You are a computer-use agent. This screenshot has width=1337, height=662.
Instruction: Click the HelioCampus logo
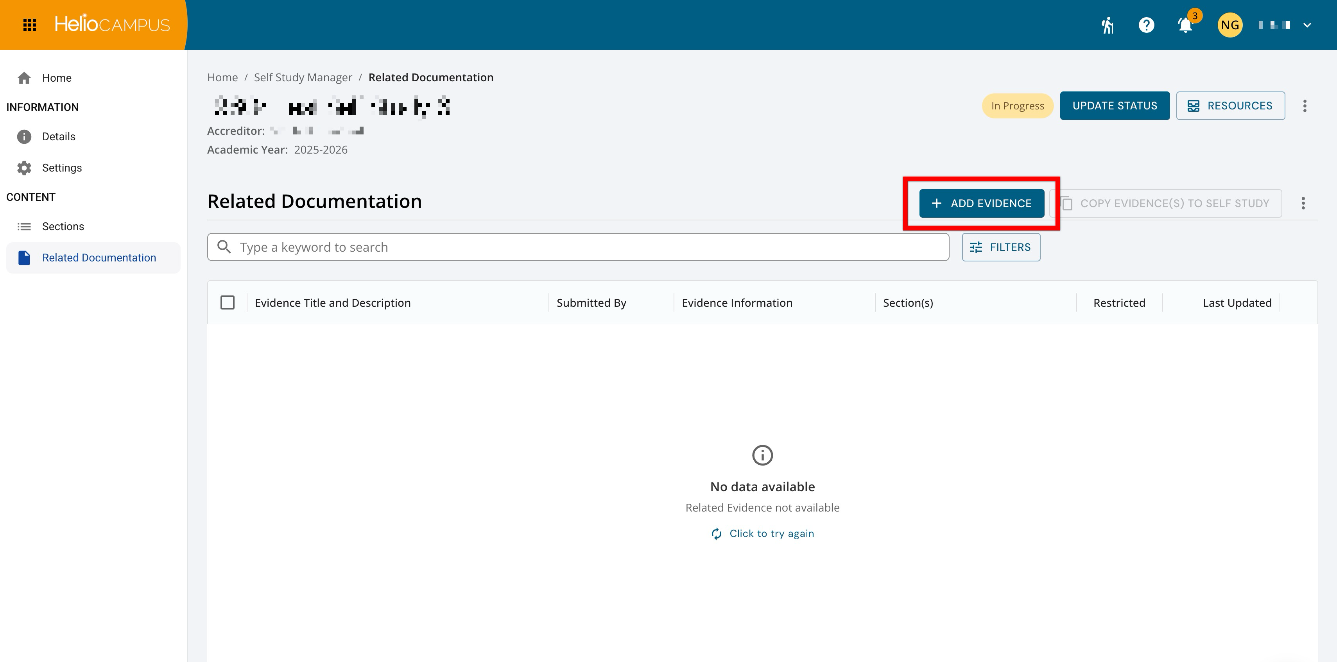point(112,24)
